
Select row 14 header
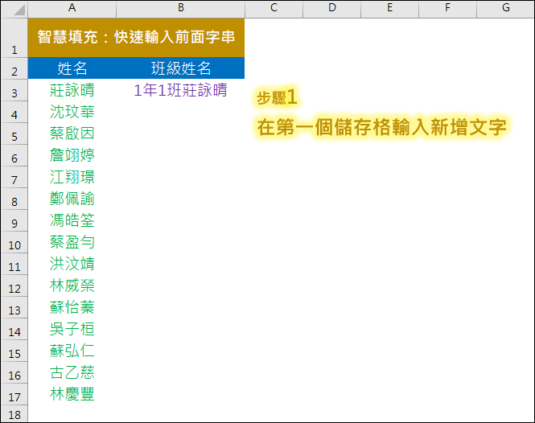pyautogui.click(x=14, y=329)
